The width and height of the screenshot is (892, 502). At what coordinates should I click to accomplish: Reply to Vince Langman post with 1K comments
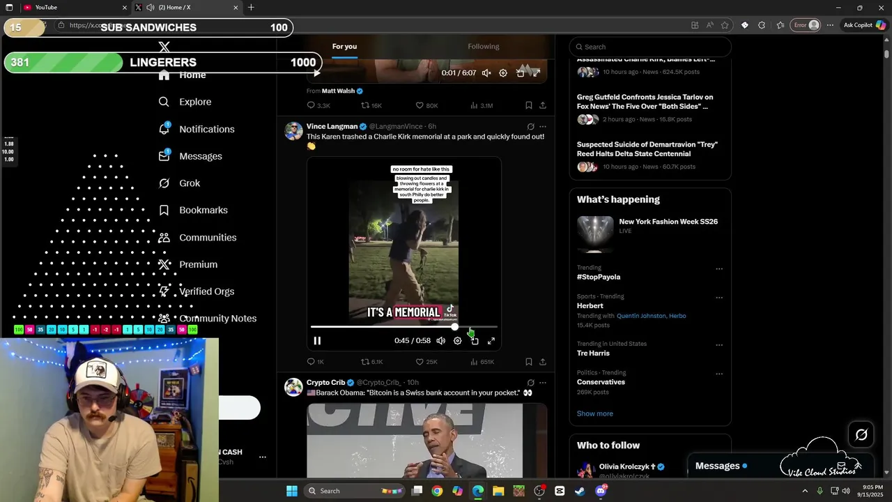[316, 362]
